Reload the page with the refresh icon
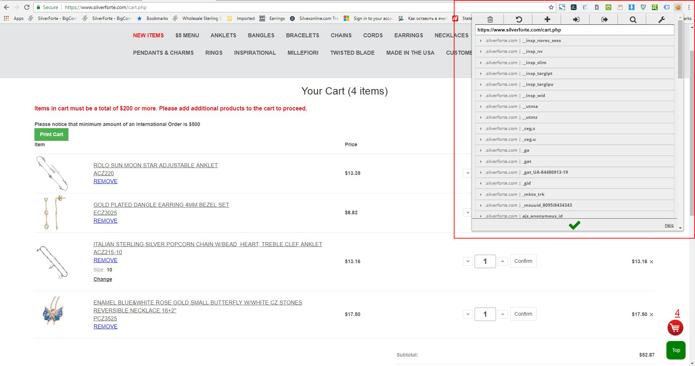 [27, 7]
